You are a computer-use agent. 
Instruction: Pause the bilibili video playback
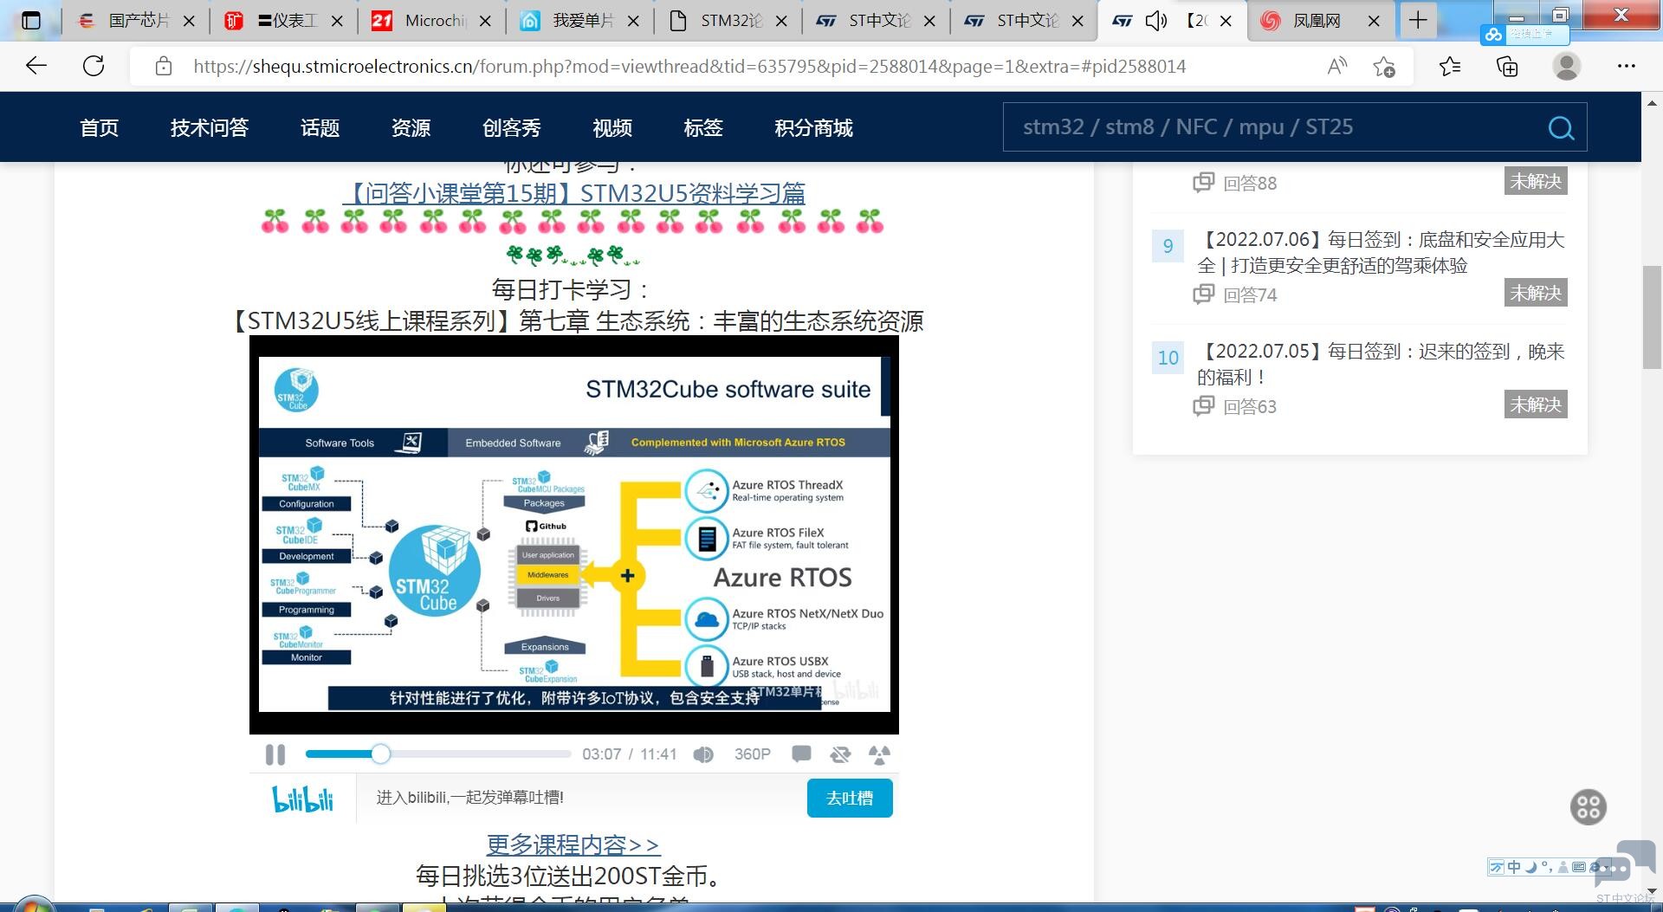tap(275, 754)
